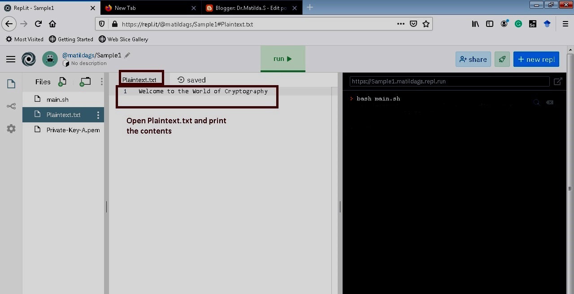This screenshot has height=294, width=574.
Task: Click the Sample1.matildags.repl.run address field
Action: click(448, 81)
